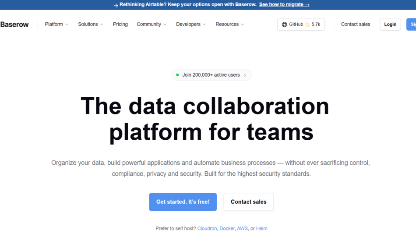Expand the Solutions dropdown chevron
The image size is (416, 234).
(x=102, y=25)
